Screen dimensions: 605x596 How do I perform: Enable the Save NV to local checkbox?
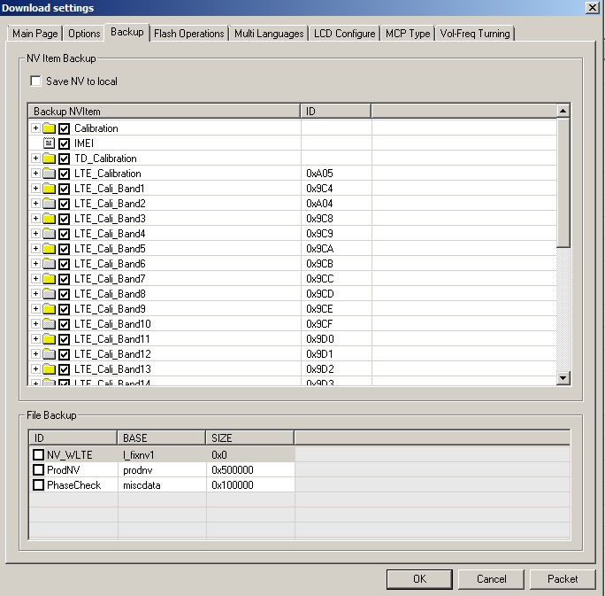click(36, 81)
